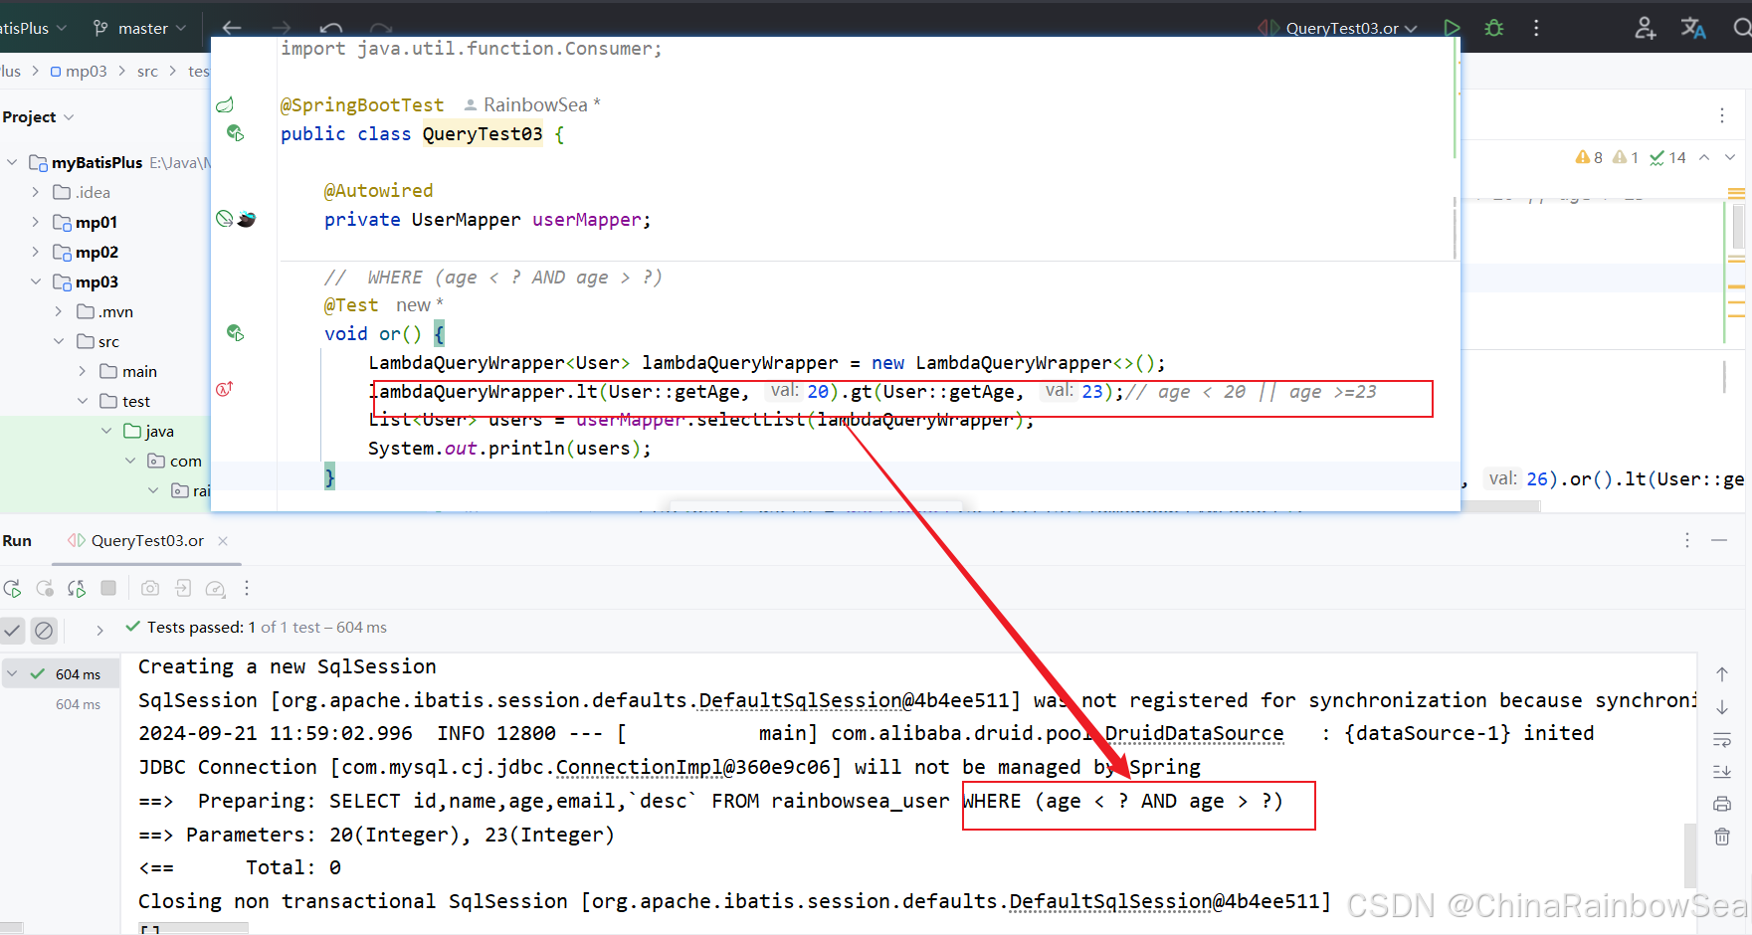Print console output with the printer icon

click(1722, 804)
